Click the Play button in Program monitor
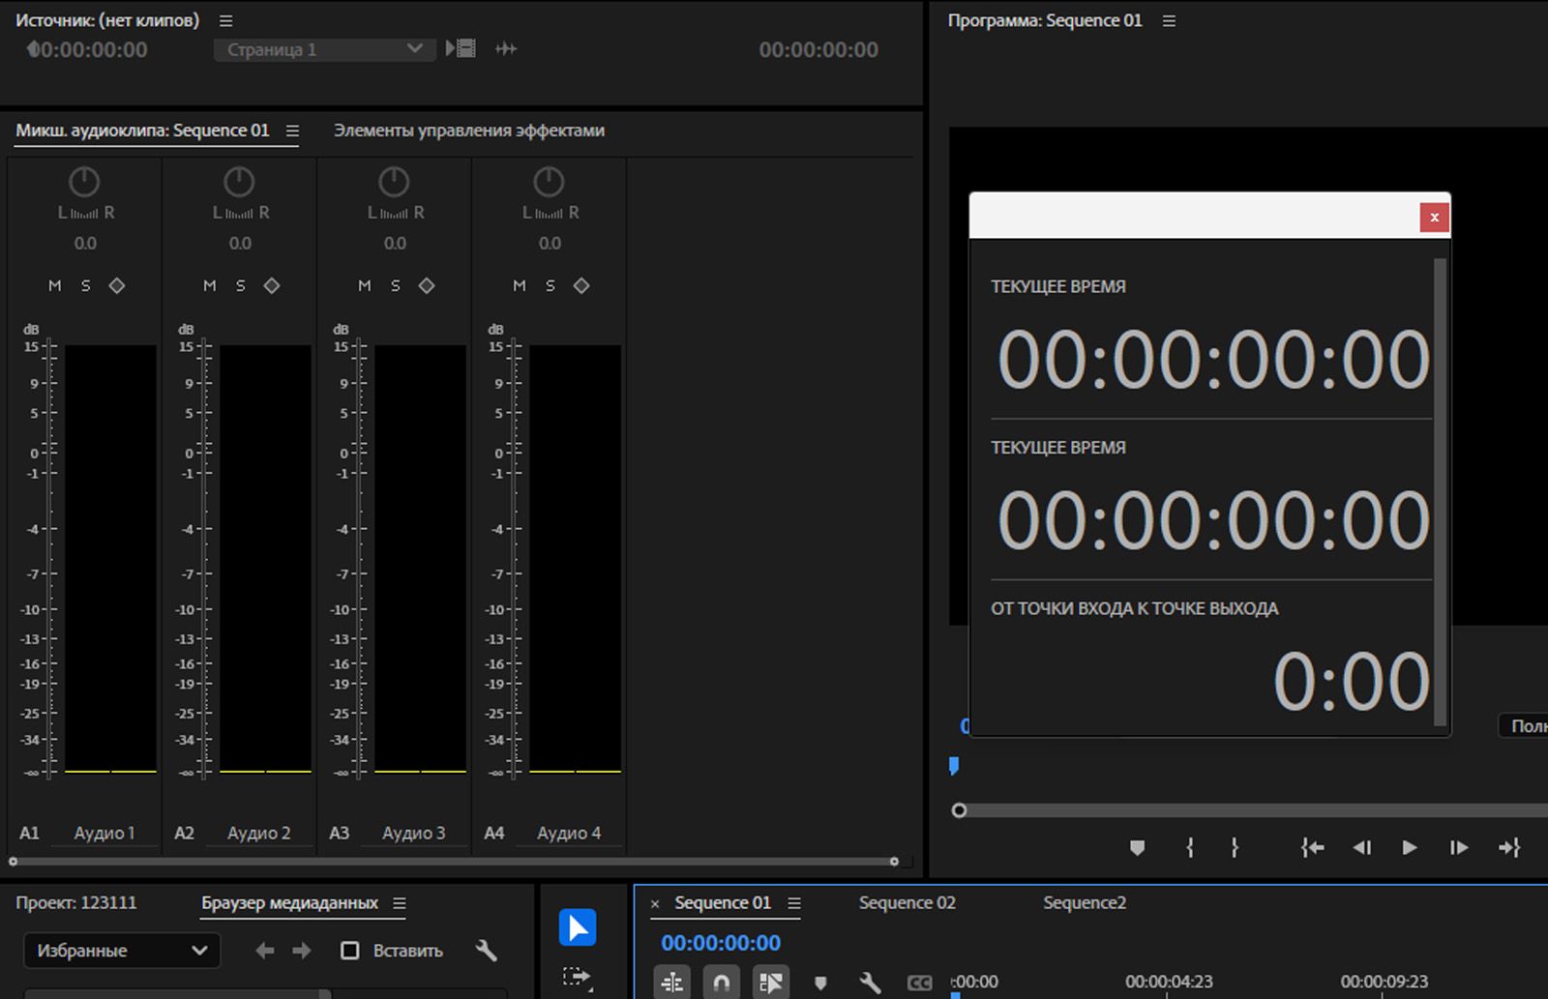 tap(1409, 848)
